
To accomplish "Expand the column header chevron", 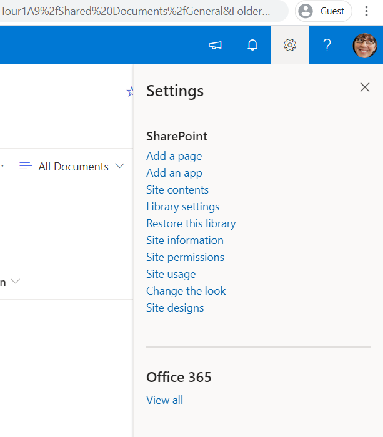I will pos(16,281).
